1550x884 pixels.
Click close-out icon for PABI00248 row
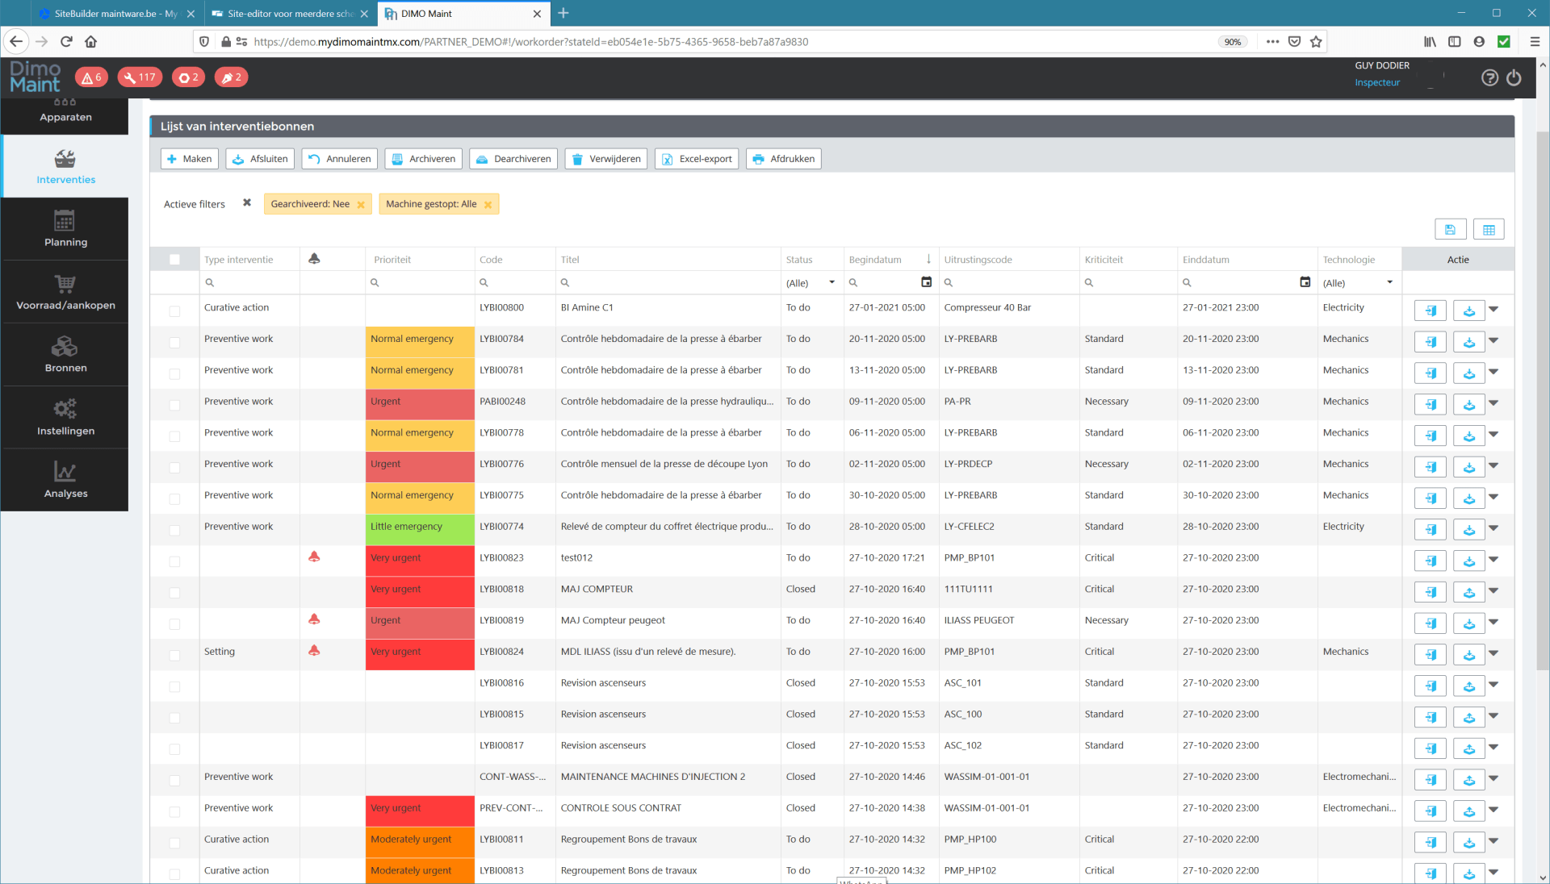tap(1469, 403)
